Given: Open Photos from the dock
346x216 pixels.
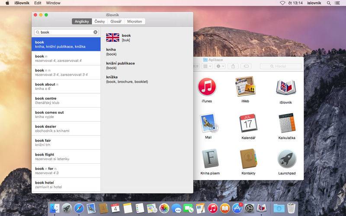Looking at the screenshot, I should tap(164, 208).
